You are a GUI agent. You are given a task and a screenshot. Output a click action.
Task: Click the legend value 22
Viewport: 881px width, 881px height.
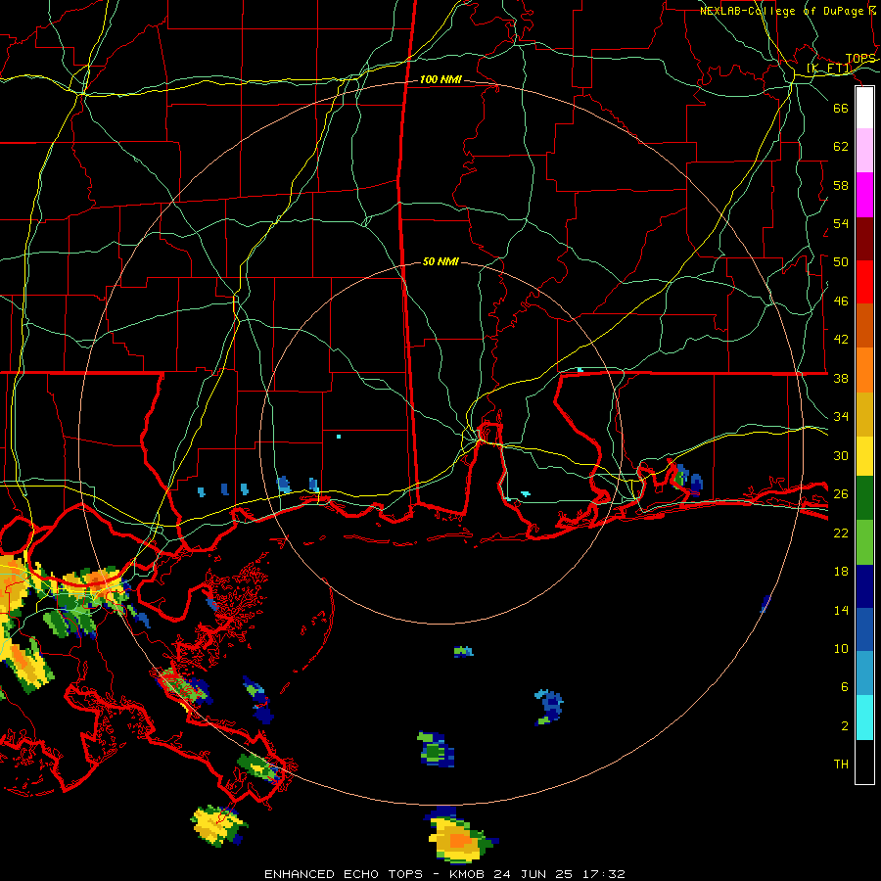tap(841, 533)
